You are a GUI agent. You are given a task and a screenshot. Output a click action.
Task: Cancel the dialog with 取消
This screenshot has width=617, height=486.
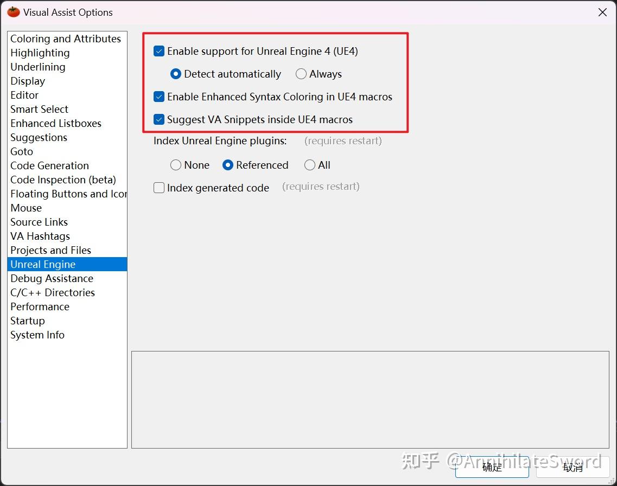click(x=572, y=468)
